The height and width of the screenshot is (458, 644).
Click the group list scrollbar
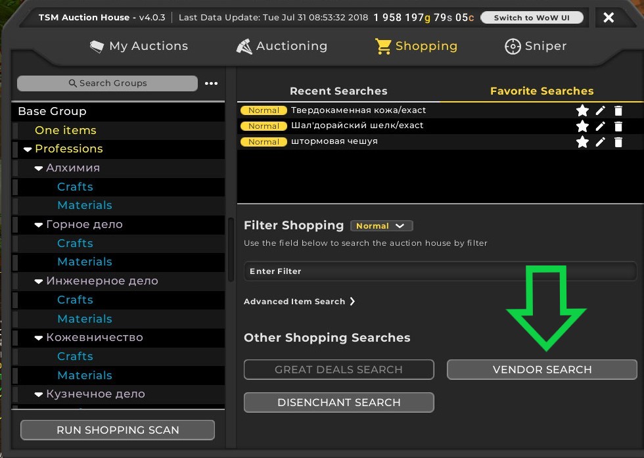tap(231, 250)
